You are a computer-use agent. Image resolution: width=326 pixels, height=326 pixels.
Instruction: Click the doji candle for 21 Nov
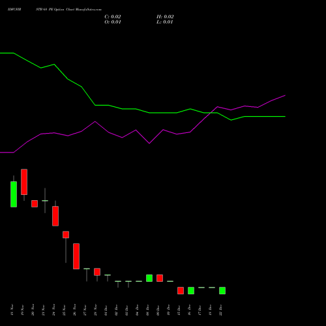tap(45, 201)
